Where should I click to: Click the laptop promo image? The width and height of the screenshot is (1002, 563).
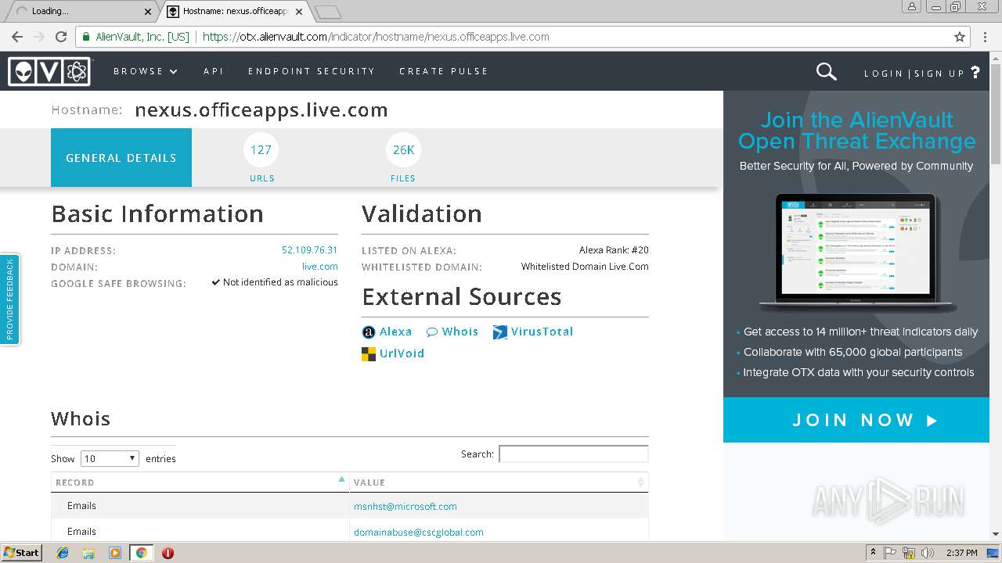[x=857, y=254]
